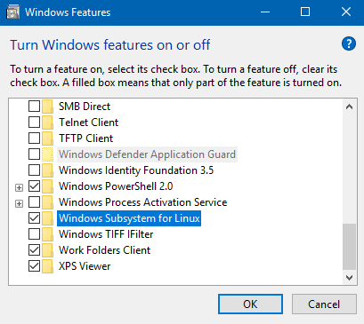364x324 pixels.
Task: Select the Telnet Client label
Action: 88,122
